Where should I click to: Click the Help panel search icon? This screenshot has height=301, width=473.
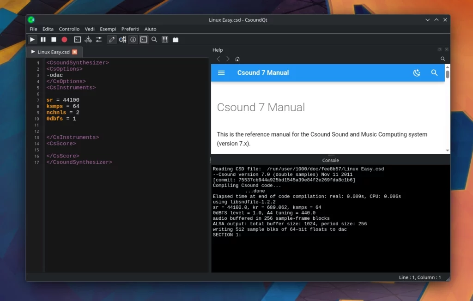click(x=443, y=59)
